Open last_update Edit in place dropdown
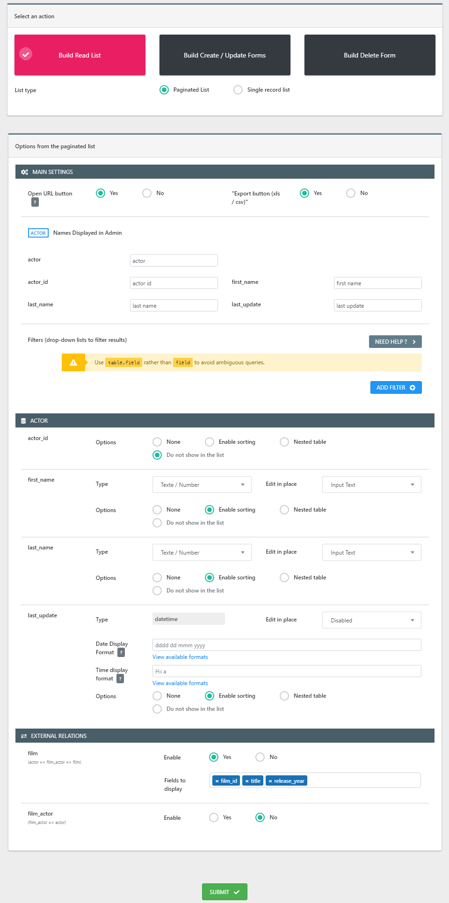 372,620
